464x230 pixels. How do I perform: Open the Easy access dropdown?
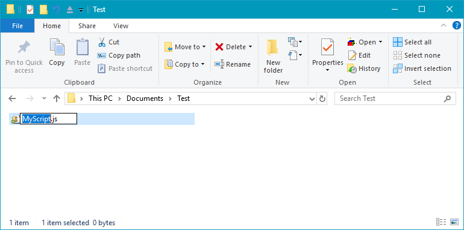pyautogui.click(x=295, y=55)
